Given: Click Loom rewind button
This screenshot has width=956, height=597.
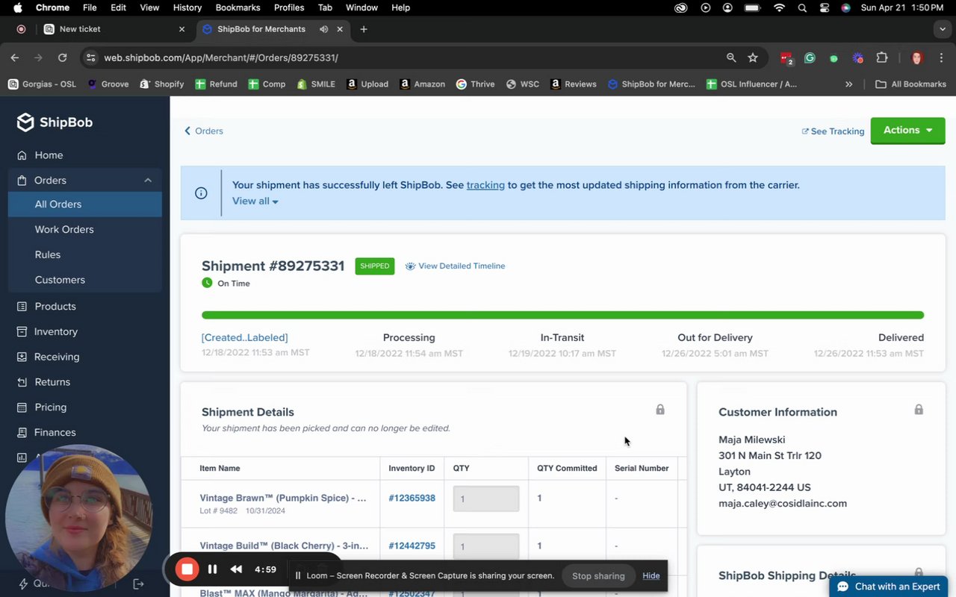Looking at the screenshot, I should coord(236,569).
